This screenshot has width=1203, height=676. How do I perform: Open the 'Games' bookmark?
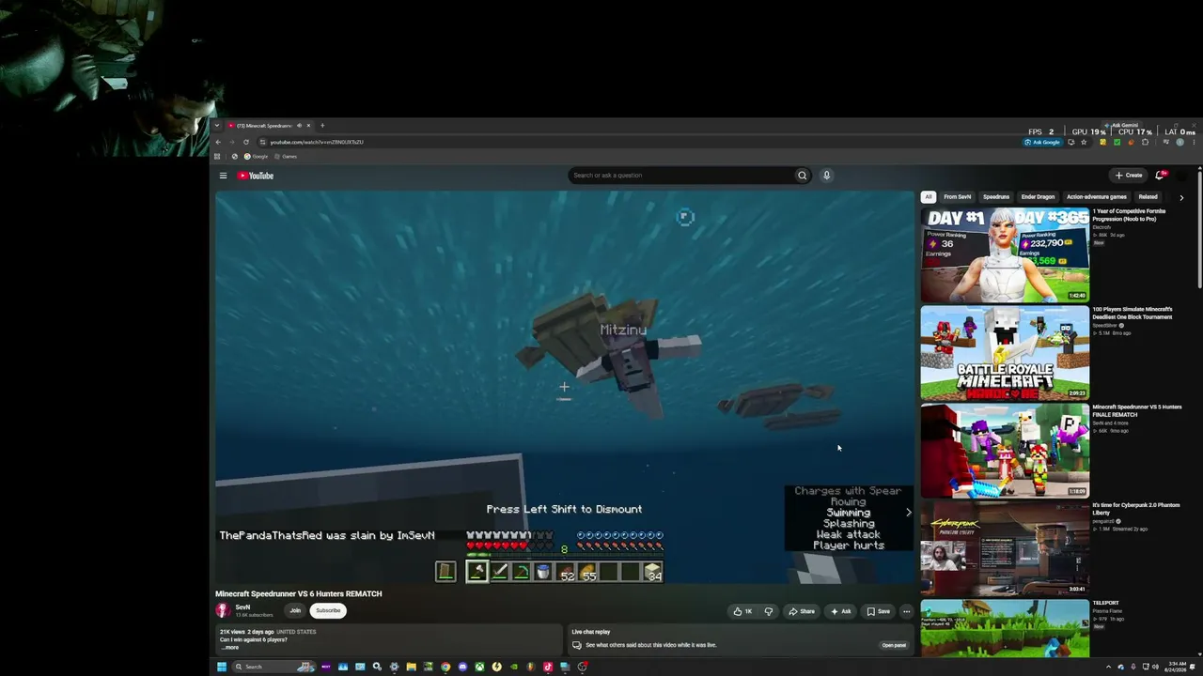click(286, 157)
